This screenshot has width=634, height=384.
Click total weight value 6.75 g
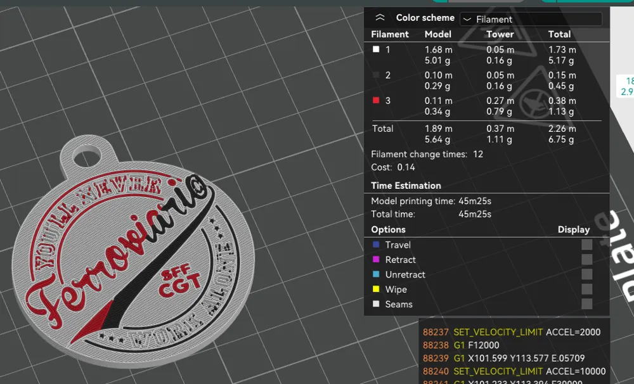(x=561, y=139)
